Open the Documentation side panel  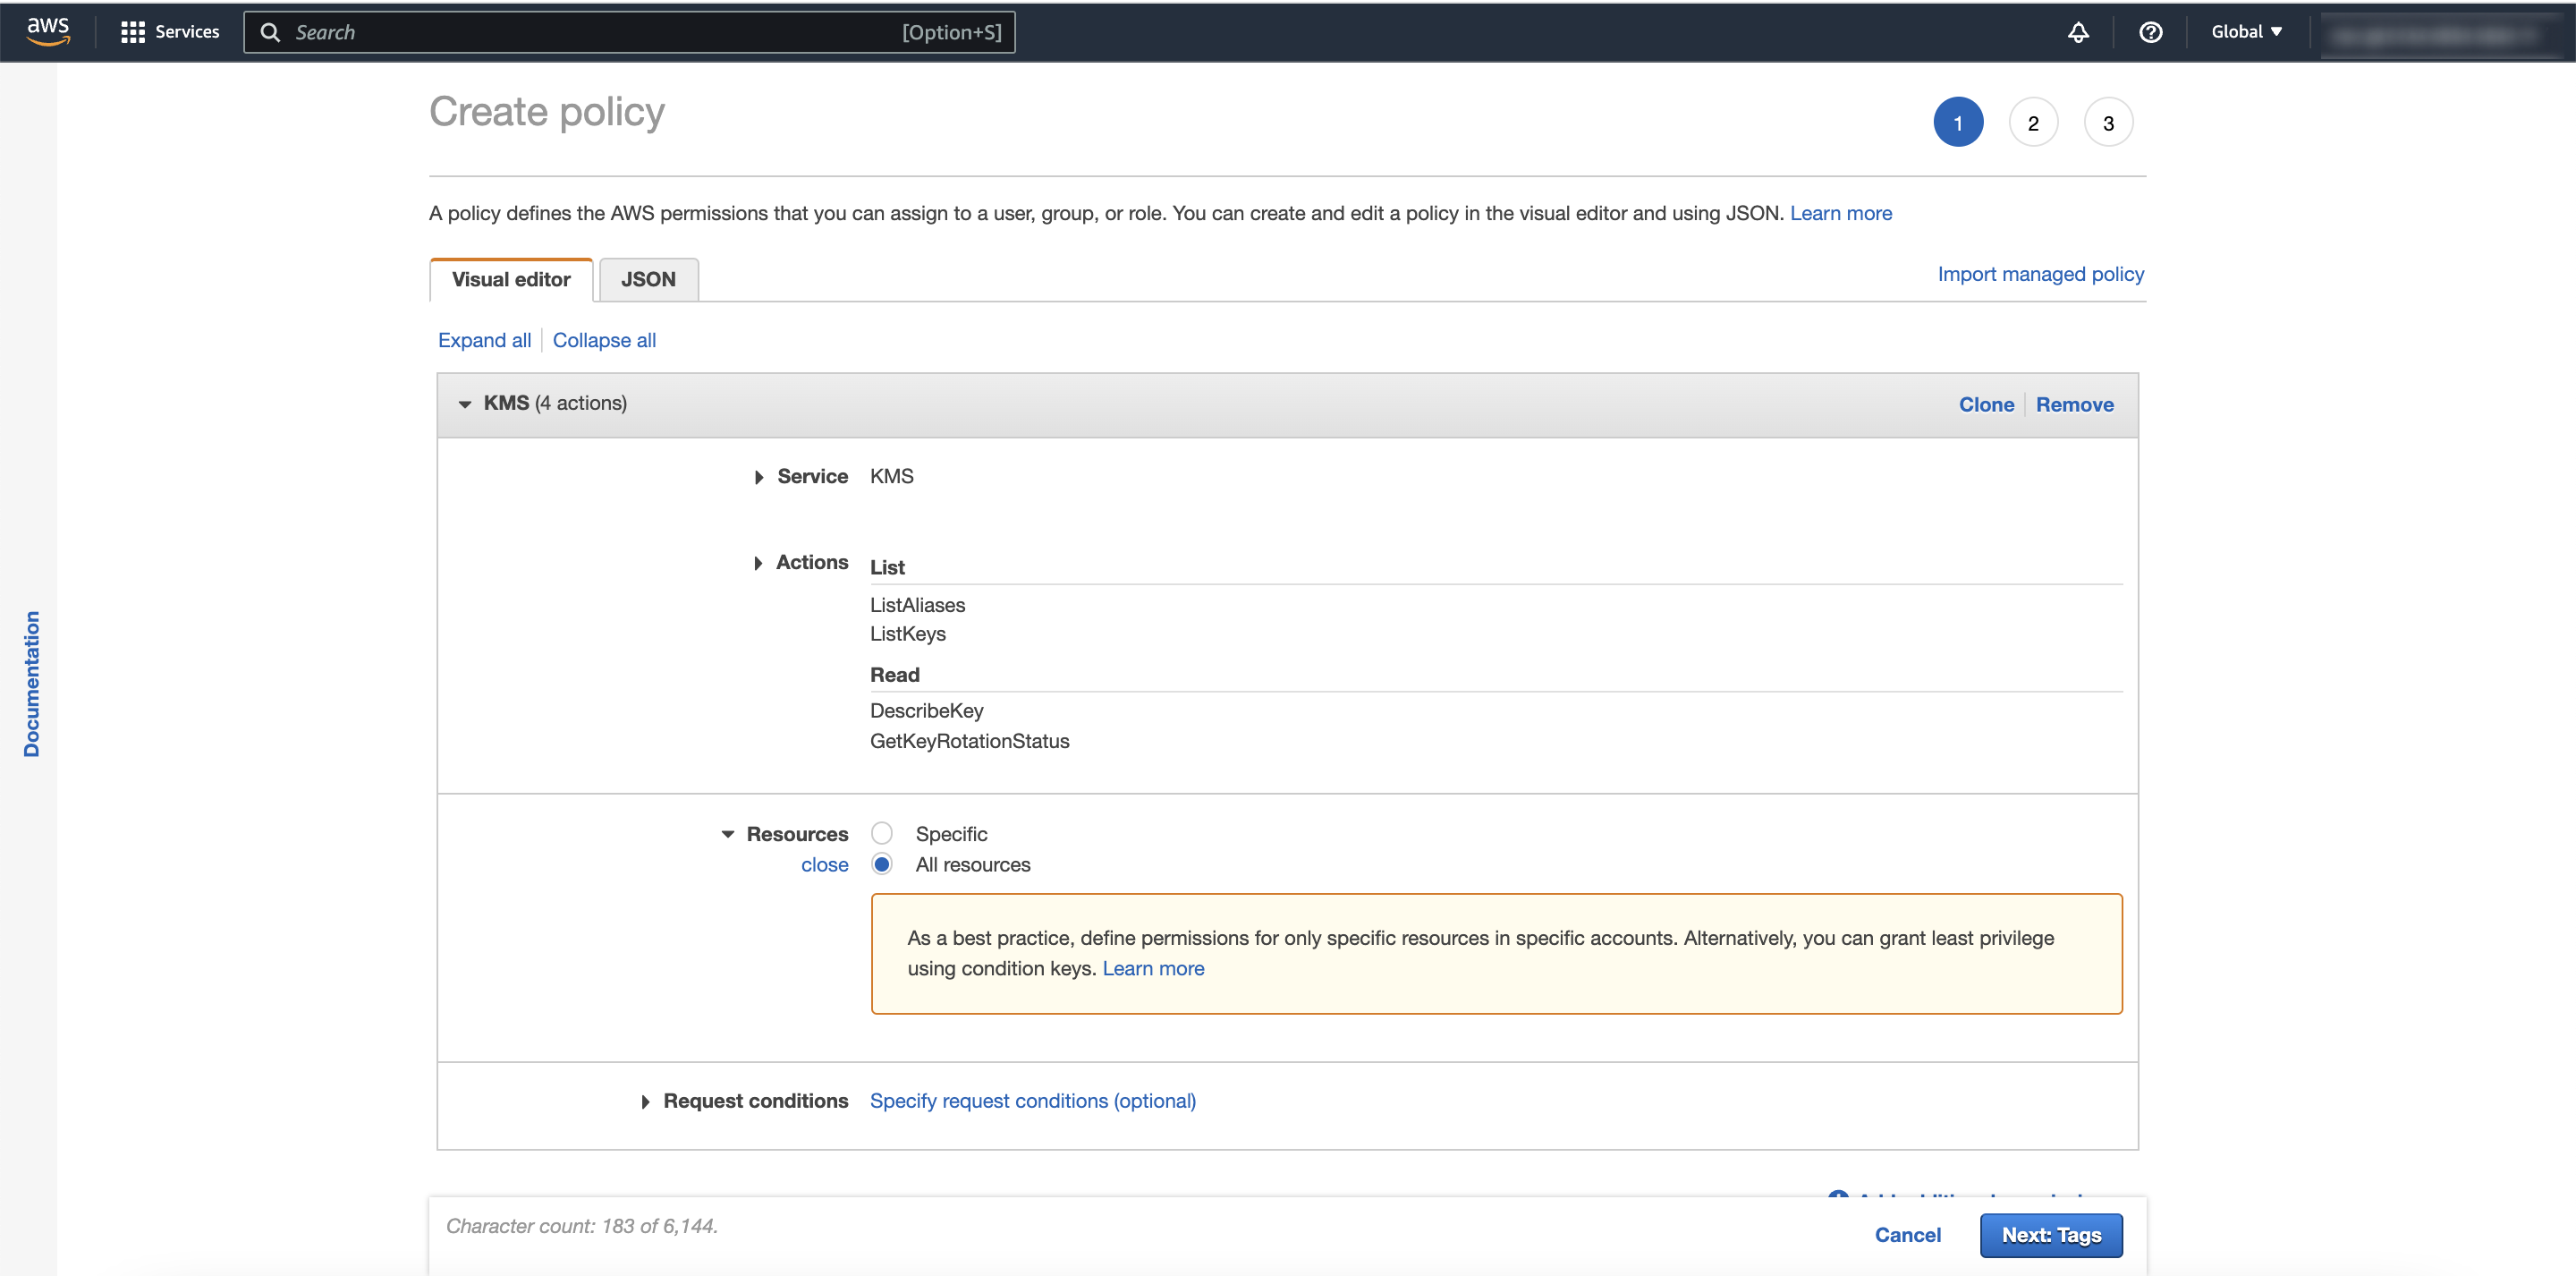(x=31, y=684)
